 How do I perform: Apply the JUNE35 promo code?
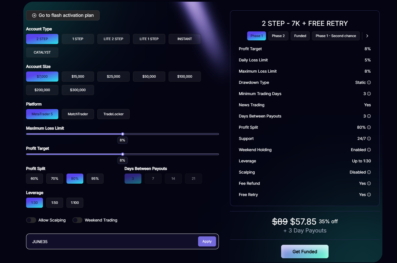tap(207, 241)
